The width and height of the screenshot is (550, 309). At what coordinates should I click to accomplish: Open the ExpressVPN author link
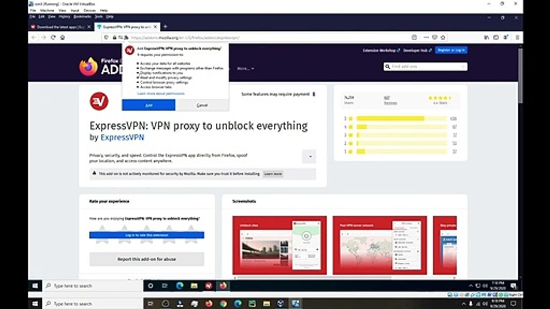[122, 137]
